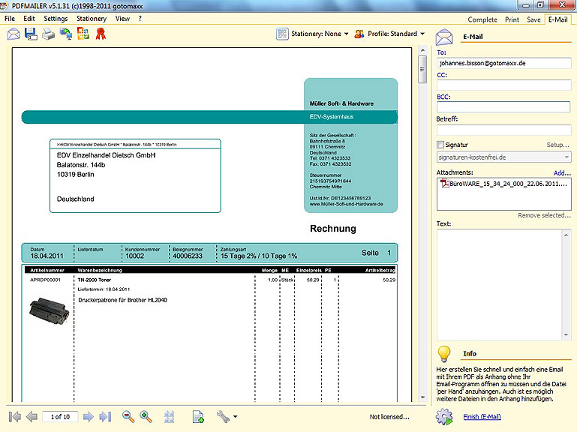
Task: Click the TN-2000 Toner item text
Action: pos(95,280)
